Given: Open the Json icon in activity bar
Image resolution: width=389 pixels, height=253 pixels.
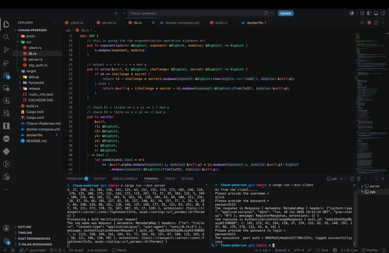Looking at the screenshot, I should [6, 139].
